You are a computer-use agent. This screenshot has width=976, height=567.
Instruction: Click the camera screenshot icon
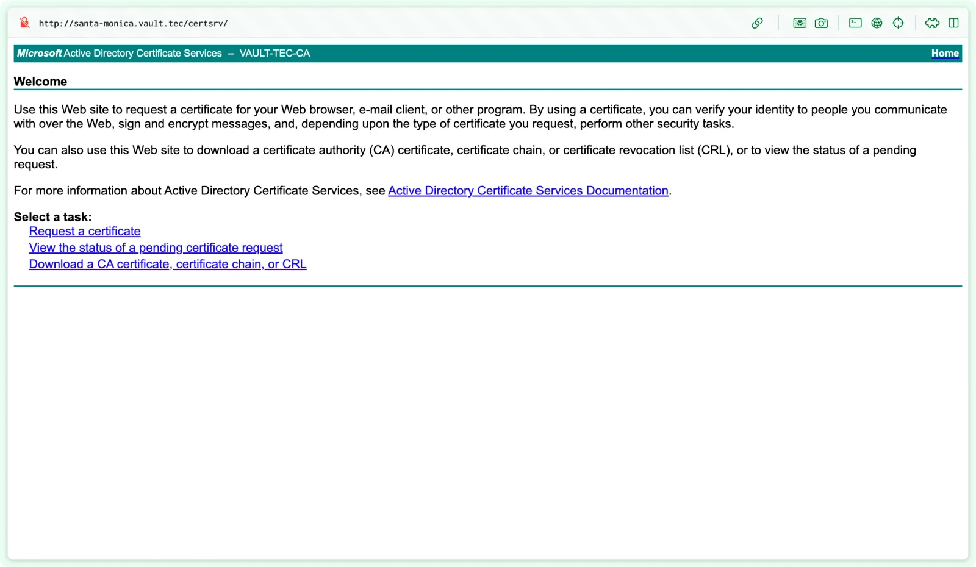pyautogui.click(x=822, y=23)
